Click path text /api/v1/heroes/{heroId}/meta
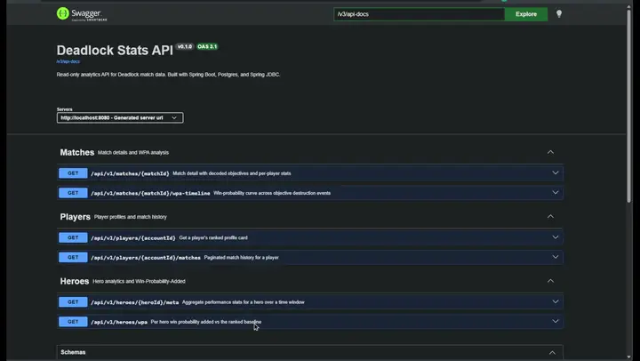Image resolution: width=640 pixels, height=361 pixels. [135, 302]
